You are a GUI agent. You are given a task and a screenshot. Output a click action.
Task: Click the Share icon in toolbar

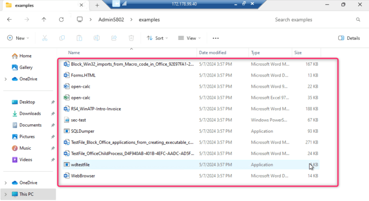click(x=114, y=38)
